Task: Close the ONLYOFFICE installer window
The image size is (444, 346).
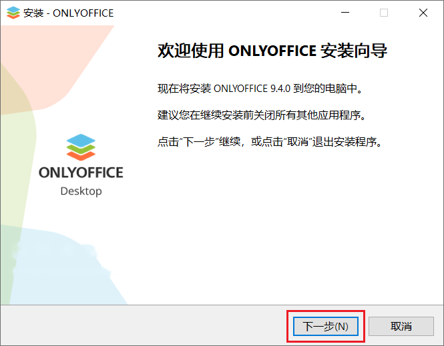Action: tap(423, 13)
